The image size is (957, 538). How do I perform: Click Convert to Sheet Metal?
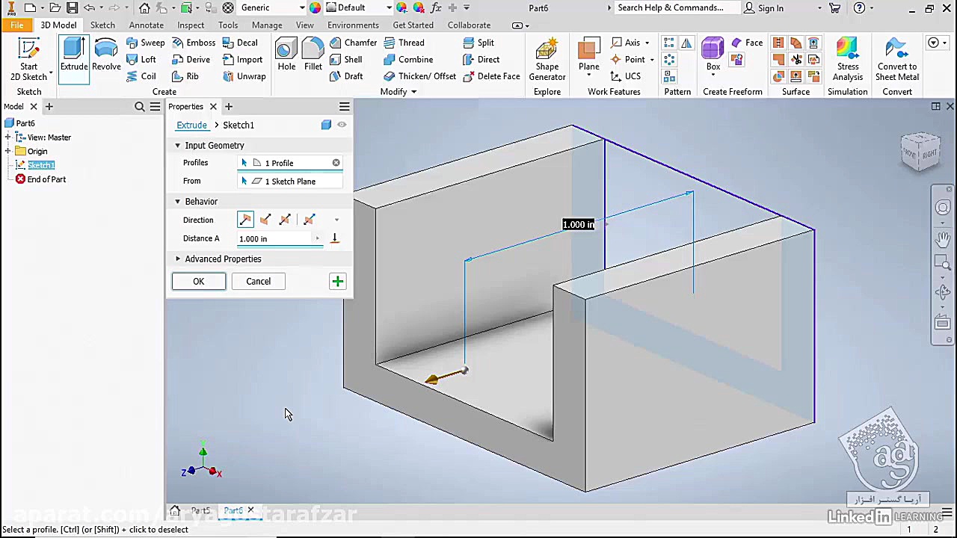coord(896,60)
